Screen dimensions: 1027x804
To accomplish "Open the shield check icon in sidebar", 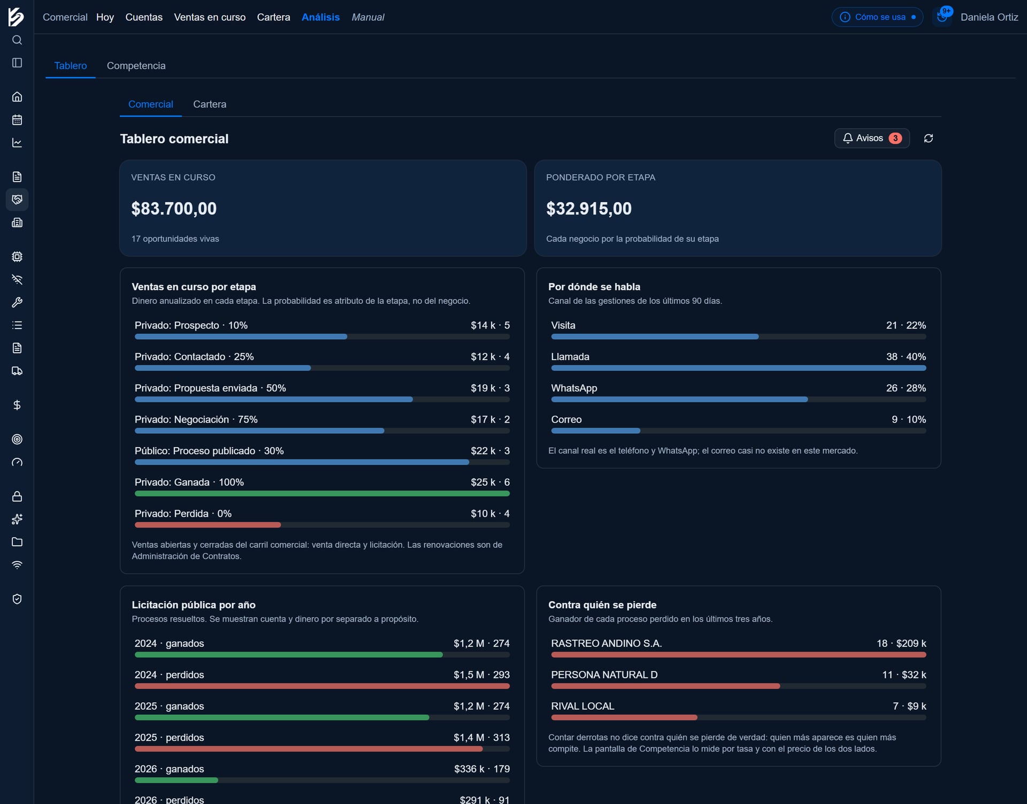I will (x=17, y=599).
